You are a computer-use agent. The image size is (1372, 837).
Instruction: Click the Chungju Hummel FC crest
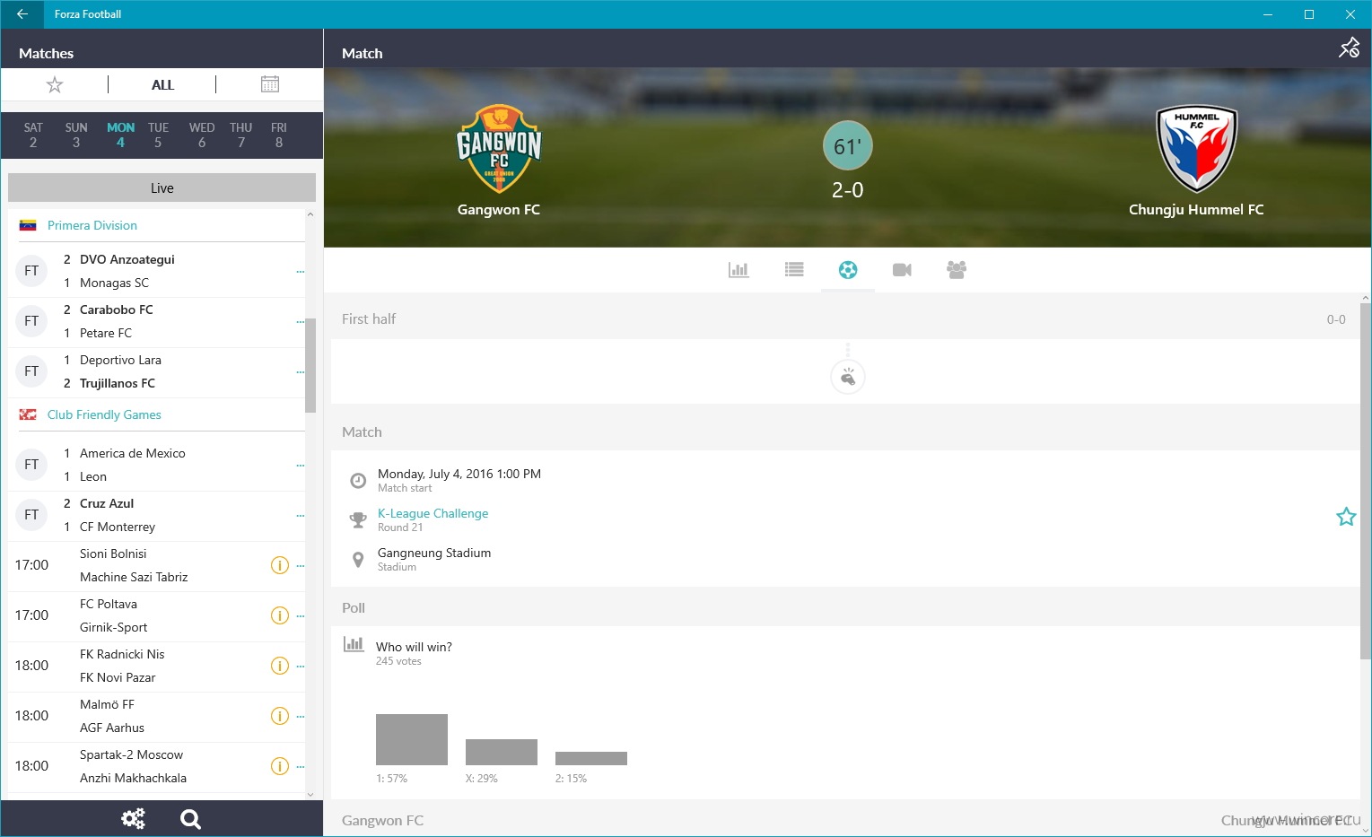pos(1196,149)
